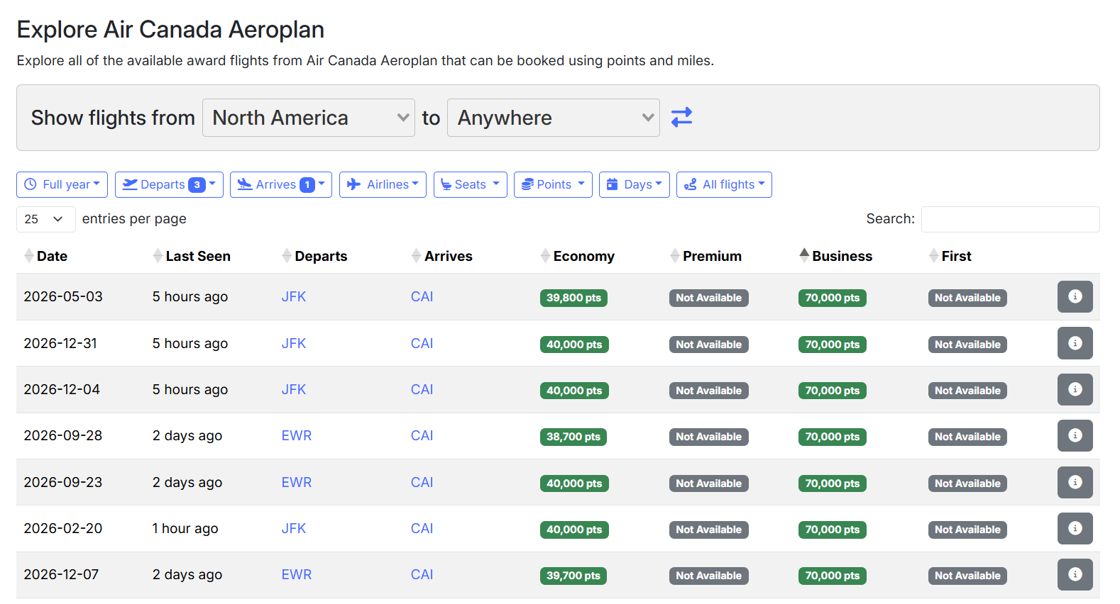The height and width of the screenshot is (604, 1120).
Task: Expand the Departs filter dropdown
Action: pyautogui.click(x=169, y=184)
